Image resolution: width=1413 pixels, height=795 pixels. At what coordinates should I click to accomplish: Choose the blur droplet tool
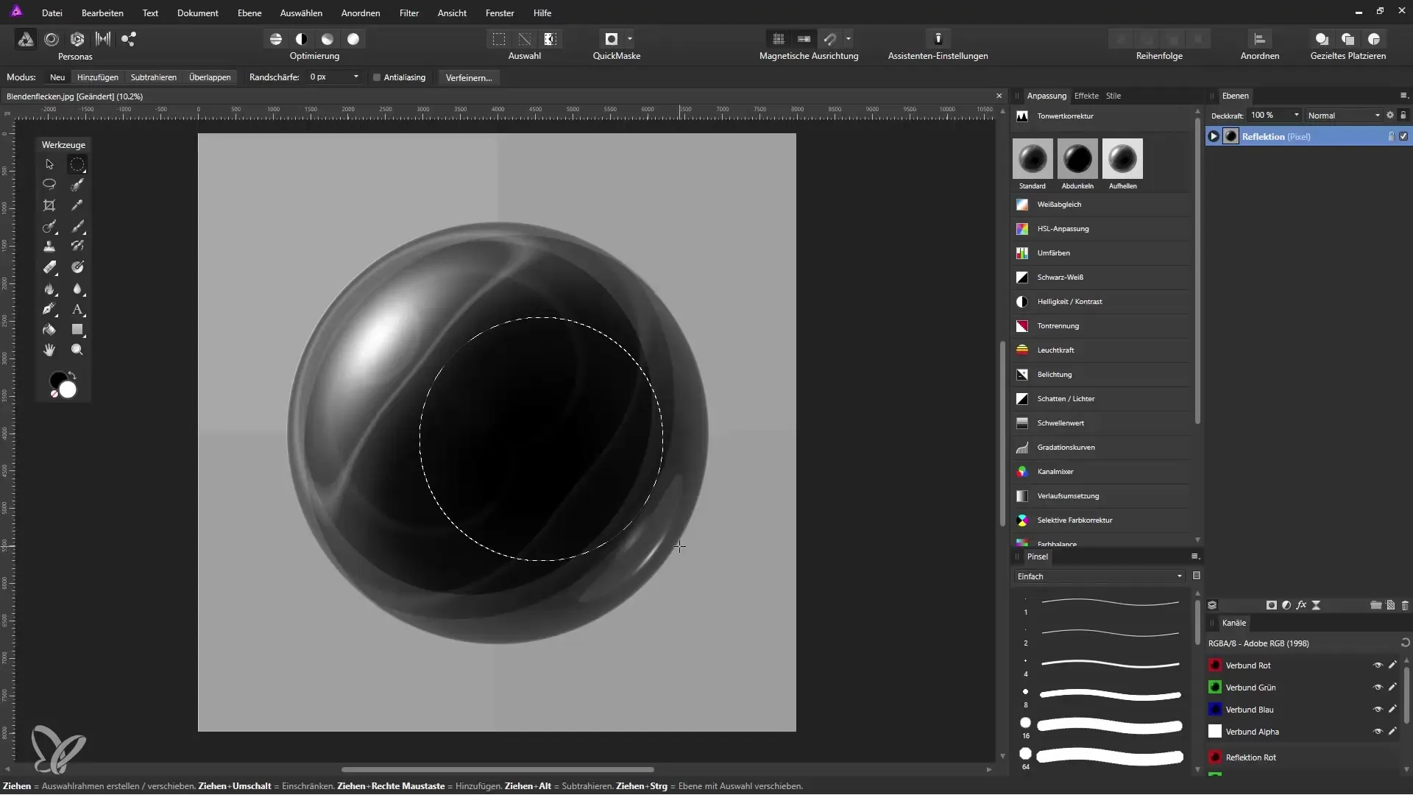click(x=77, y=289)
